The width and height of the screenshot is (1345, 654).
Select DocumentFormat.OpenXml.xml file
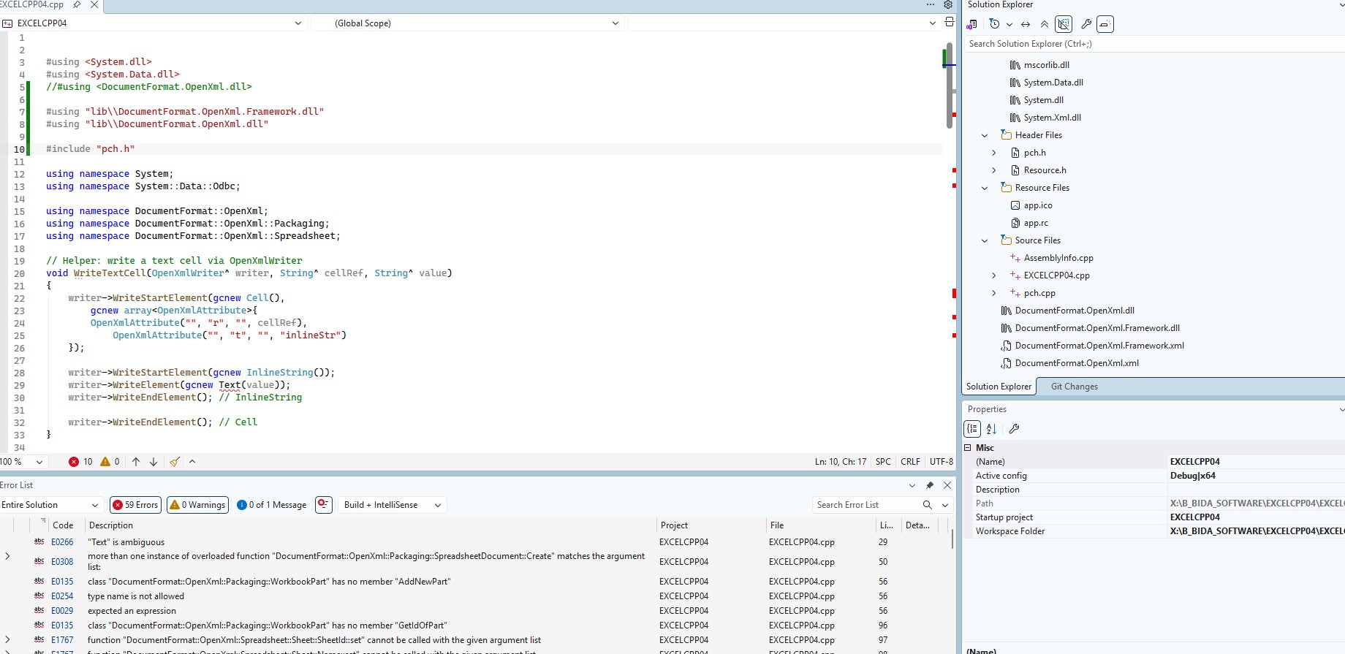point(1077,363)
